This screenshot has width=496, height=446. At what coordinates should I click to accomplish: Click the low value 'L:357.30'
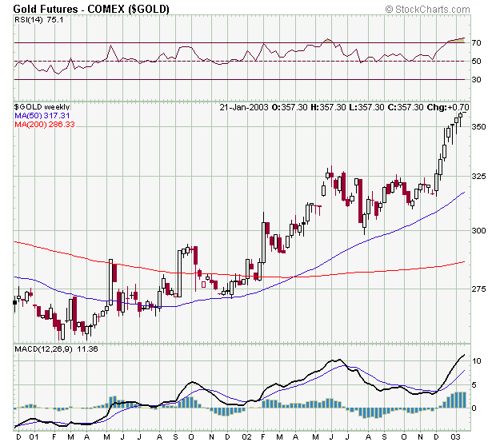[366, 107]
